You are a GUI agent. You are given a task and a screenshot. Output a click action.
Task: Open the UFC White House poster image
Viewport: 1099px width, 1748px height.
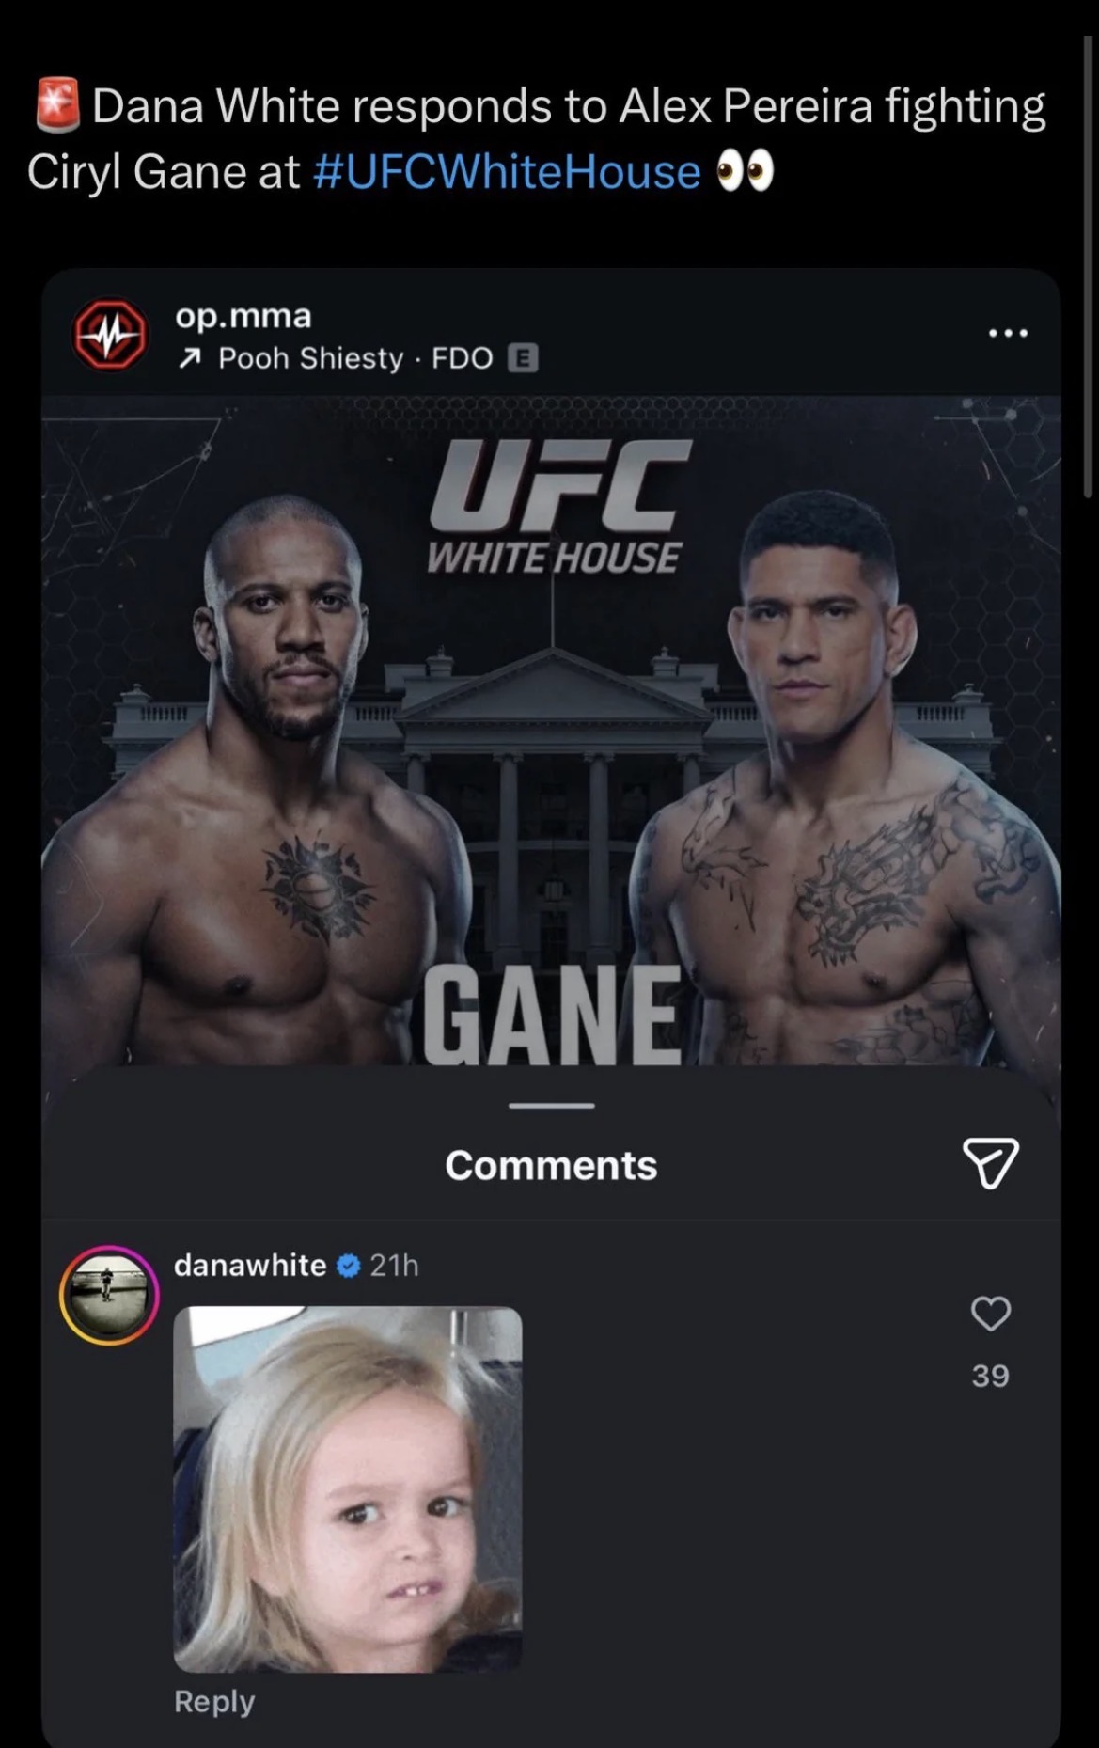(551, 731)
